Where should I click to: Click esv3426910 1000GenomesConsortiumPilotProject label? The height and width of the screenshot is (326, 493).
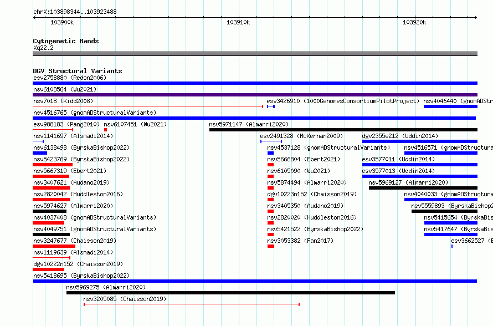click(343, 101)
